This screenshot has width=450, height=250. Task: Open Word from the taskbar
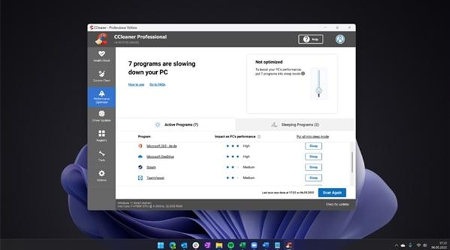[266, 245]
